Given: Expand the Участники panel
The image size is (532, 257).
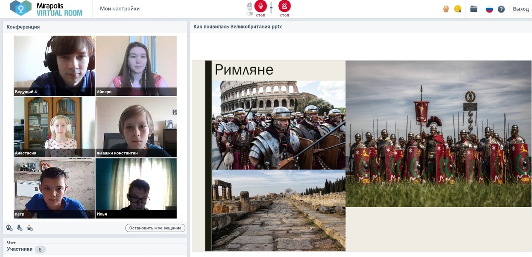Looking at the screenshot, I should coord(20,249).
